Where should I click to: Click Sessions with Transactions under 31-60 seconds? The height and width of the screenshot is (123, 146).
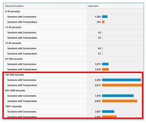22,54
